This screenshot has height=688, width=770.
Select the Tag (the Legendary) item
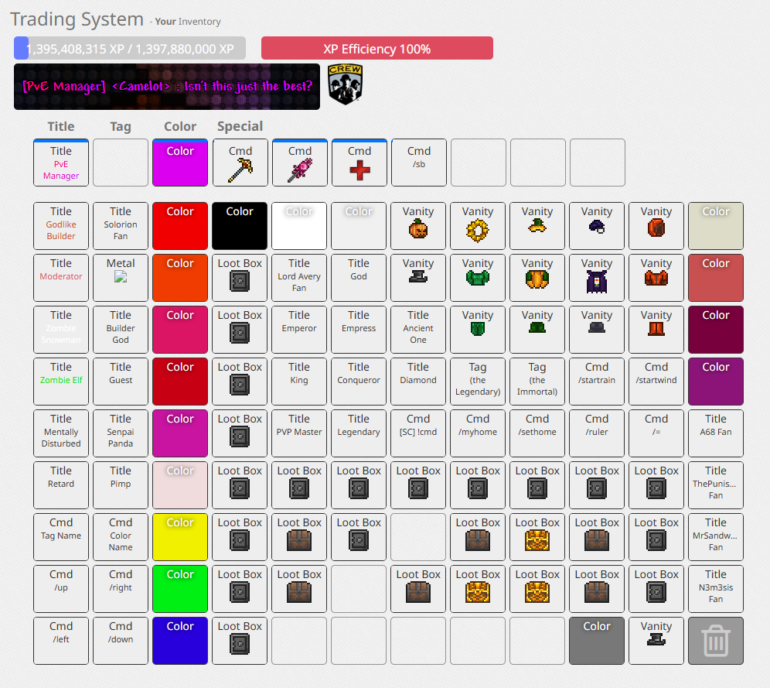pos(478,382)
